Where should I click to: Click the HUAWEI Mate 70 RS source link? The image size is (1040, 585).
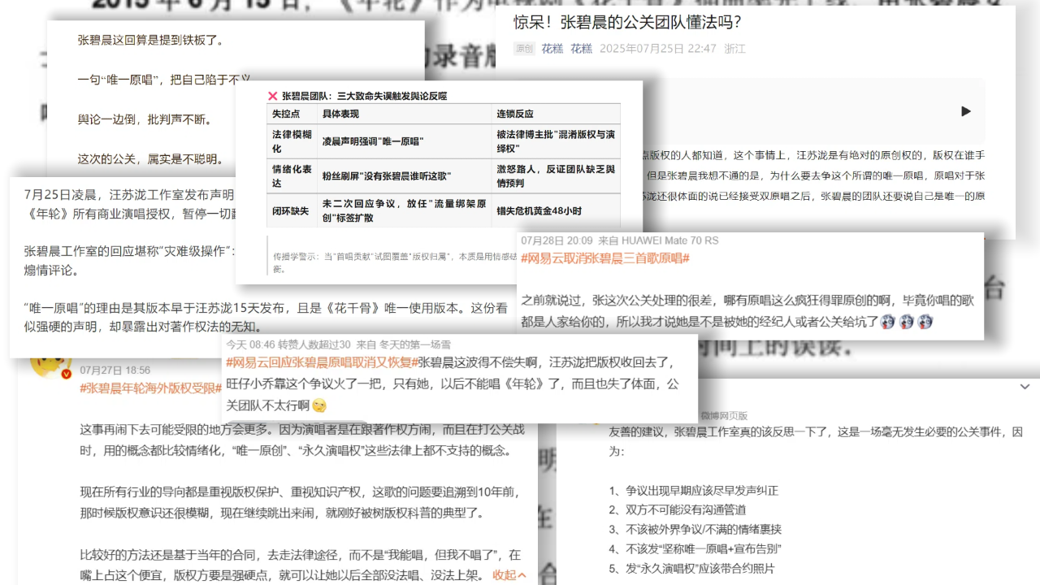670,240
